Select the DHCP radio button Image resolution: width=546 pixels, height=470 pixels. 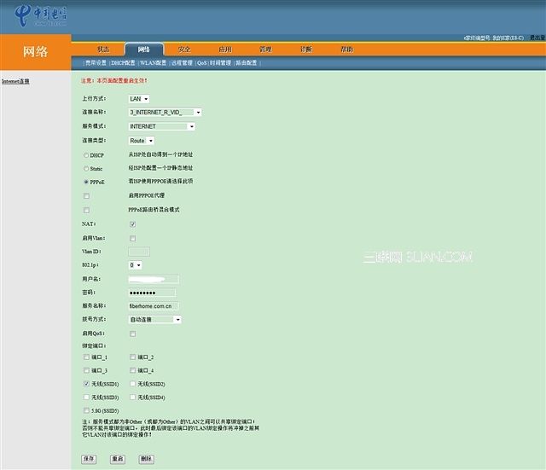tap(86, 155)
